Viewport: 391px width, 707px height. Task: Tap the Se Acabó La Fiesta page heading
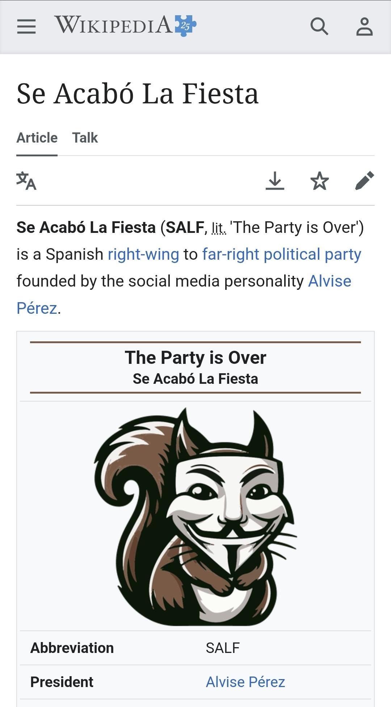[x=138, y=94]
